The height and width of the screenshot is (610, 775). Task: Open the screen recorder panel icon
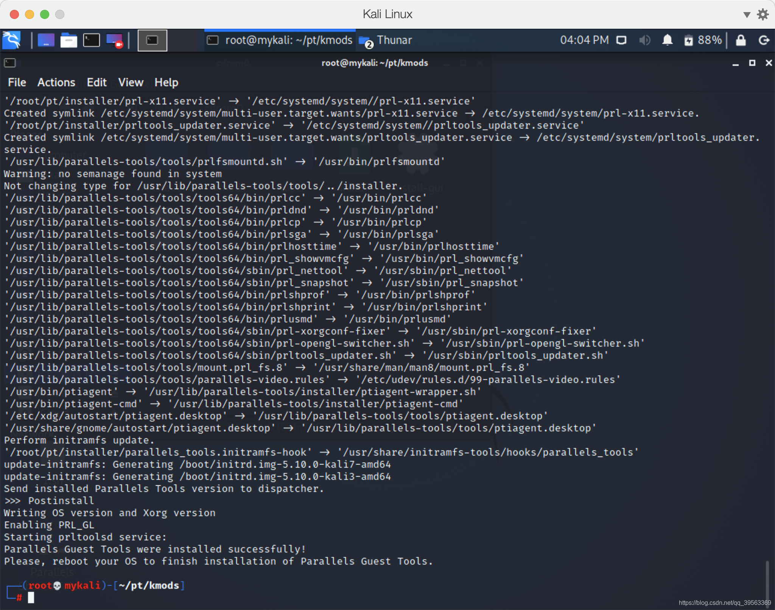[114, 40]
